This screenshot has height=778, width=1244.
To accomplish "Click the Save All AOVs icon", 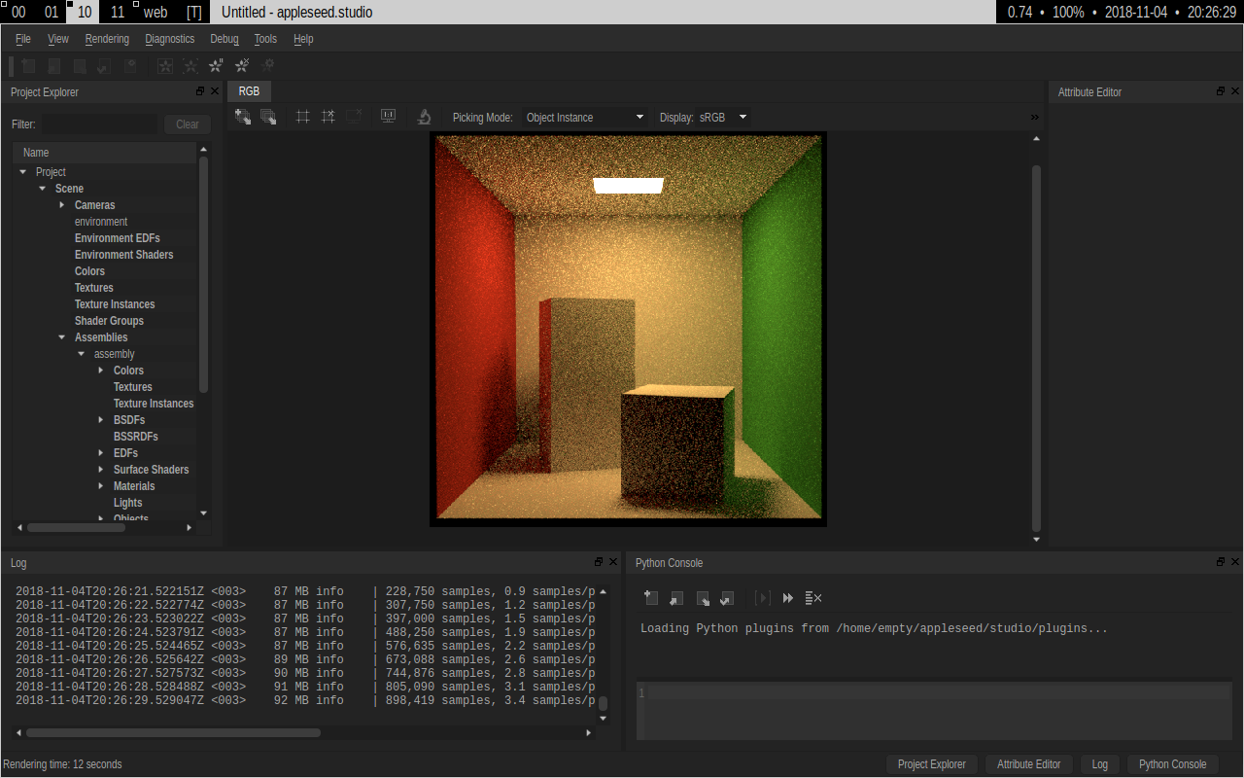I will [x=268, y=117].
